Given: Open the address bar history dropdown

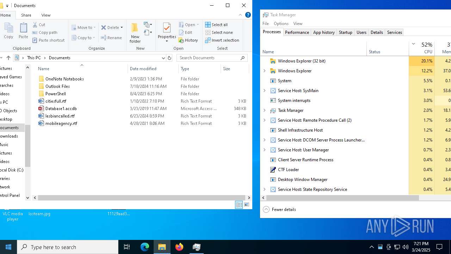Looking at the screenshot, I should click(163, 58).
